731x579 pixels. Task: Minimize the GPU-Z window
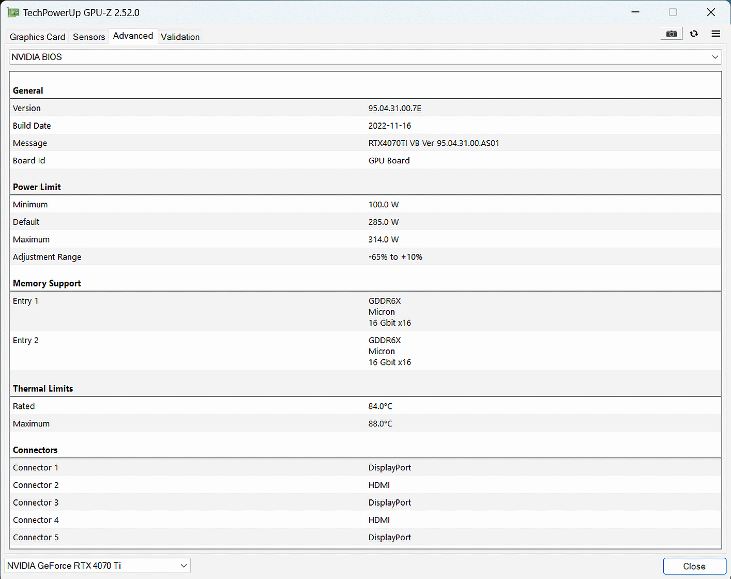[636, 12]
